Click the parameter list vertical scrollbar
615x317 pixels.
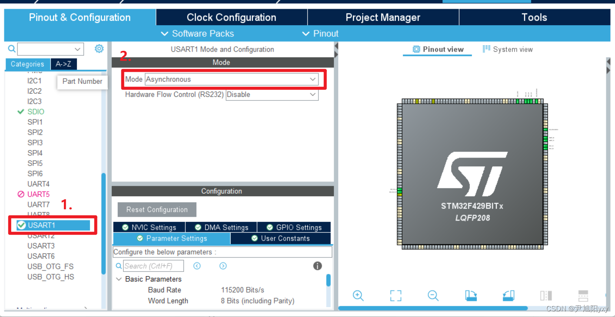[329, 280]
